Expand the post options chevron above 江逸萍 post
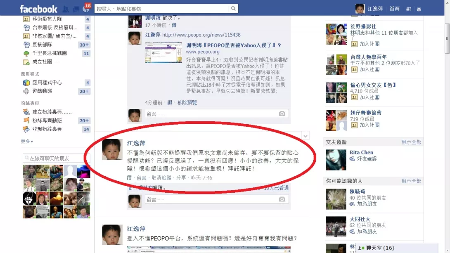Screen dimensions: 450x253 tap(306, 136)
